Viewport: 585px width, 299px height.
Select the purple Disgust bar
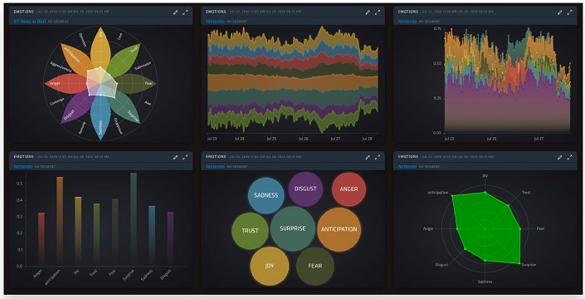[x=170, y=238]
